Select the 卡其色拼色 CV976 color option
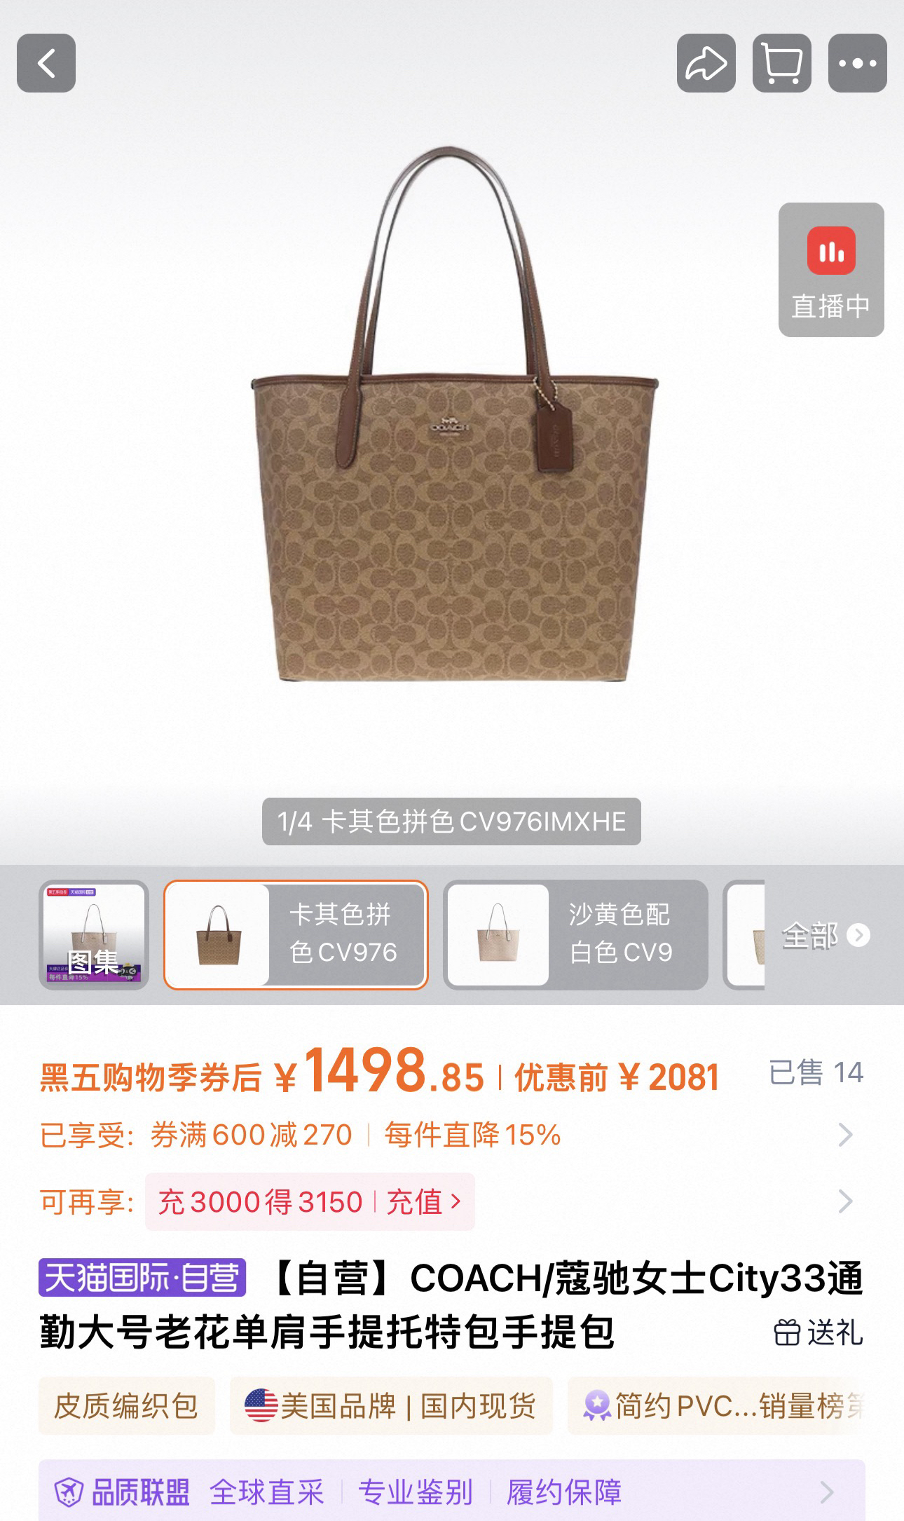 coord(296,934)
